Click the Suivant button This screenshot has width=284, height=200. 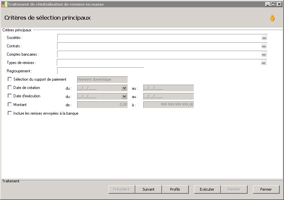pyautogui.click(x=148, y=189)
